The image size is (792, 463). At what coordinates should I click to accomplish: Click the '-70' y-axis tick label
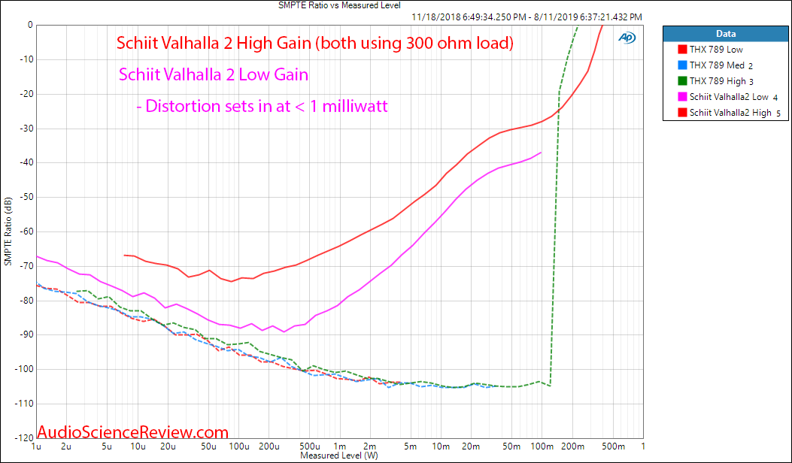coord(26,266)
